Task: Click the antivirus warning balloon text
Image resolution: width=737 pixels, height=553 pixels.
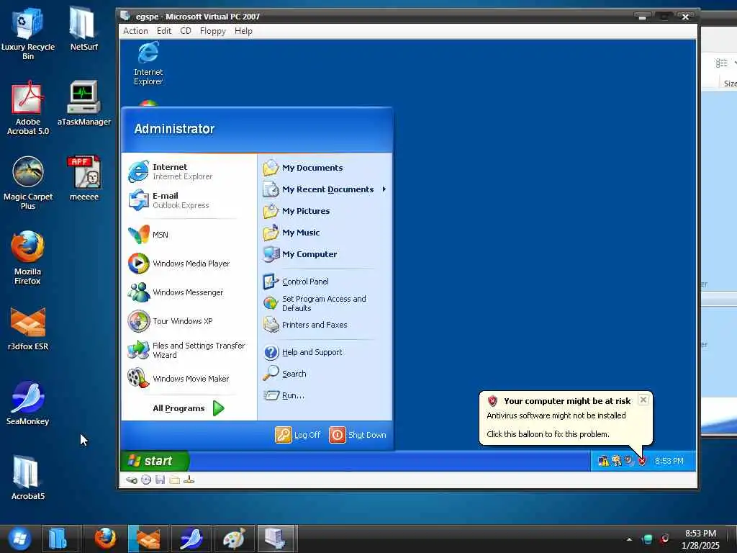Action: [556, 415]
